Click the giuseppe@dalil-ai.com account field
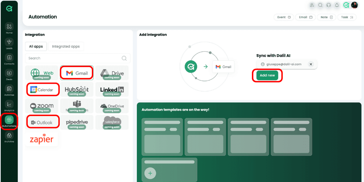 tap(287, 64)
